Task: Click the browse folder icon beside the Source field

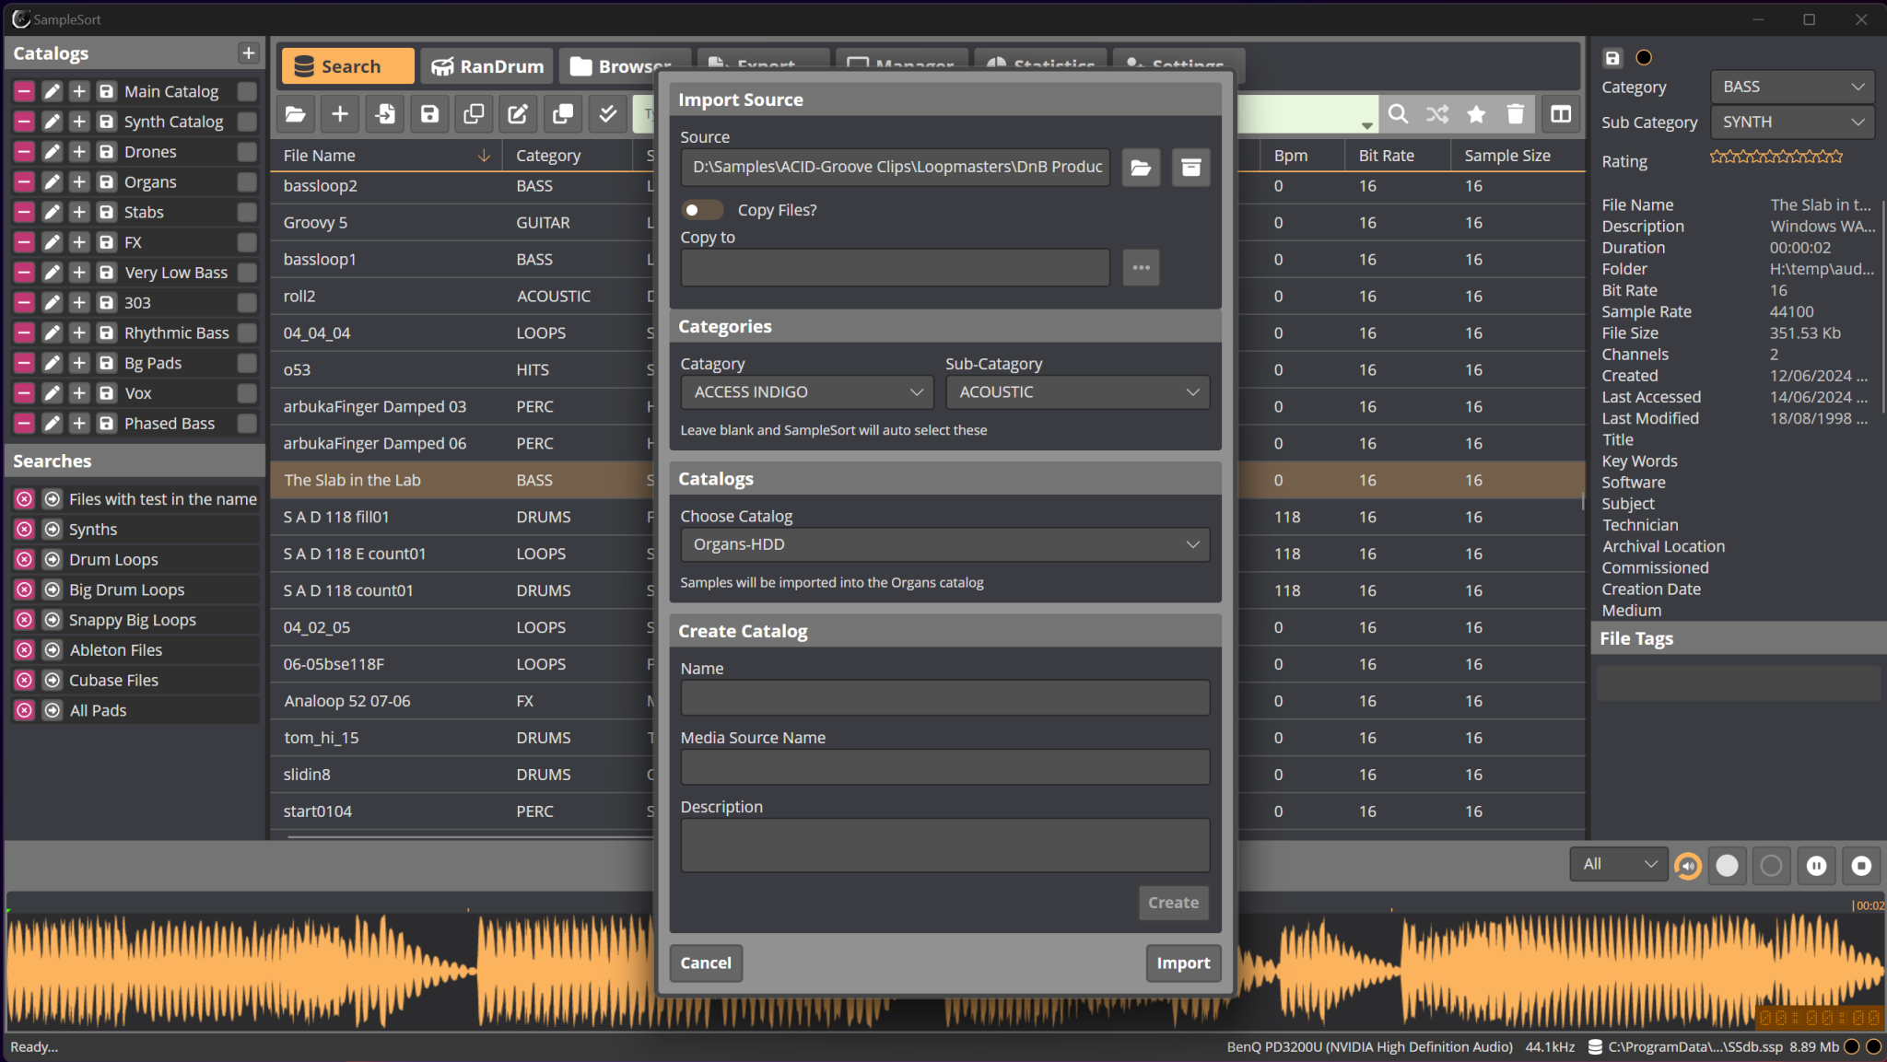Action: click(x=1140, y=168)
